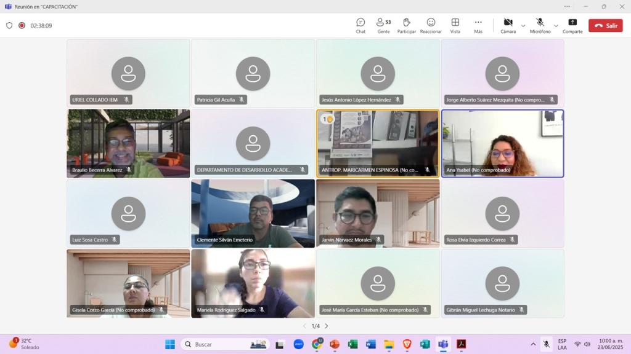
Task: Open the Reaccionar emoji reactions
Action: (x=431, y=25)
